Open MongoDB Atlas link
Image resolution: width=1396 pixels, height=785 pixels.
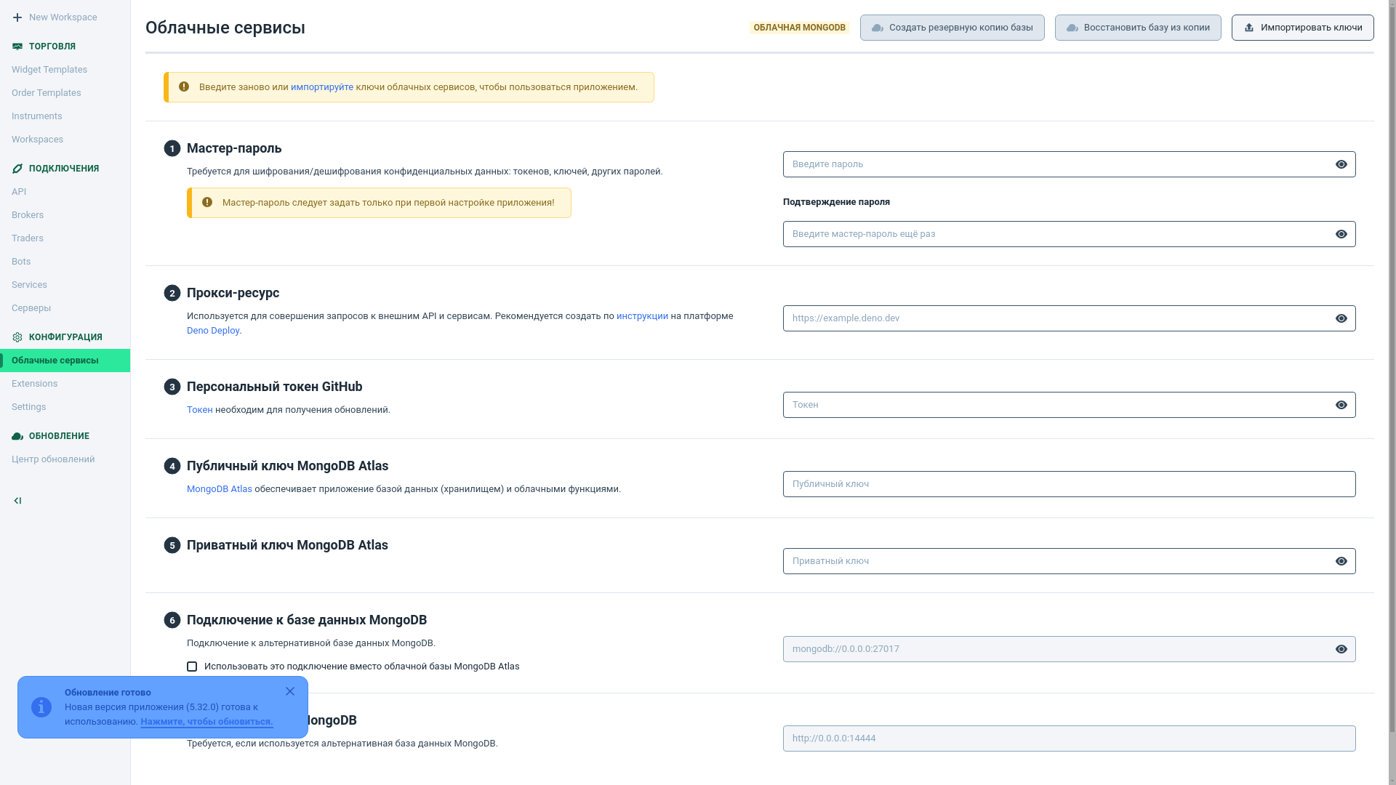coord(220,489)
